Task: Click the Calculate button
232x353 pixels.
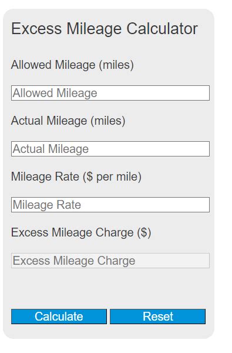Action: point(59,317)
